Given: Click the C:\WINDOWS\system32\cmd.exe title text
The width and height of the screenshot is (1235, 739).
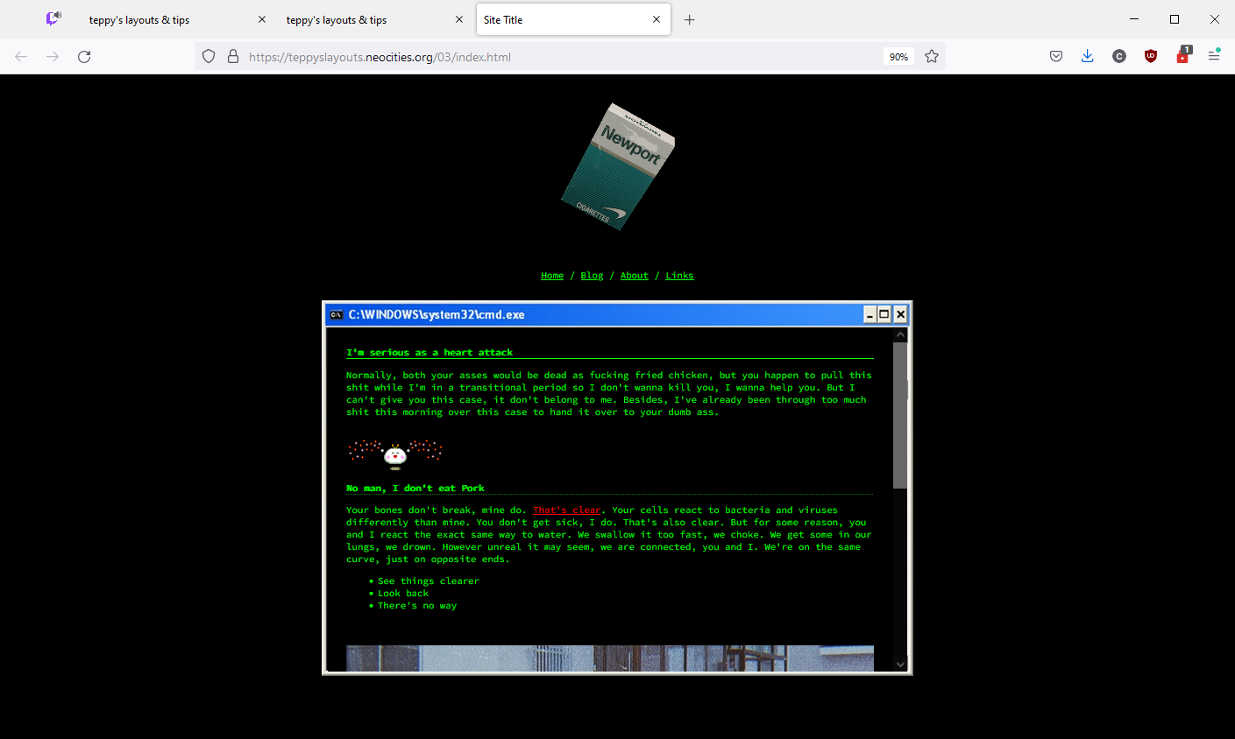Looking at the screenshot, I should point(437,315).
